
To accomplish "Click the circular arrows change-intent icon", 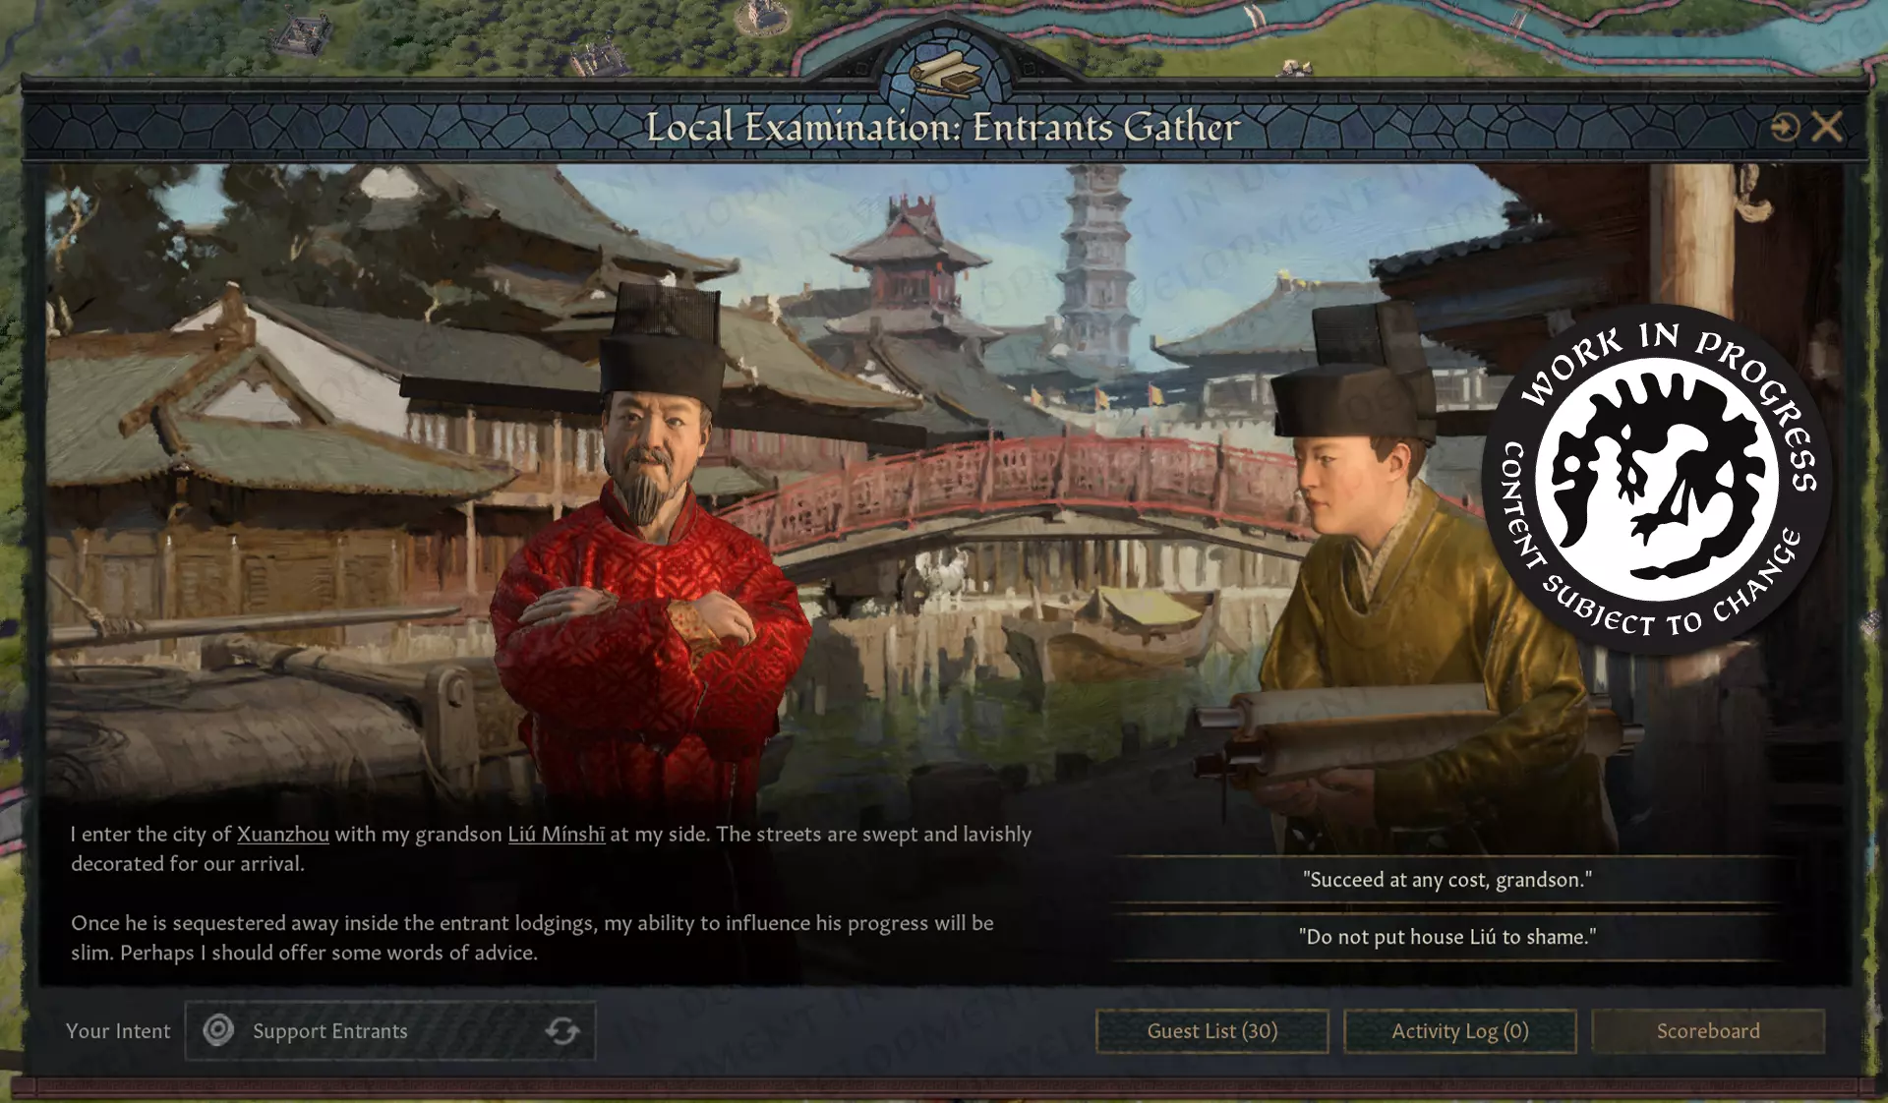I will pos(562,1030).
